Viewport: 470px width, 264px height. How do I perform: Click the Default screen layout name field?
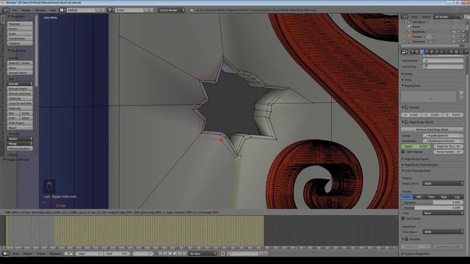click(81, 10)
